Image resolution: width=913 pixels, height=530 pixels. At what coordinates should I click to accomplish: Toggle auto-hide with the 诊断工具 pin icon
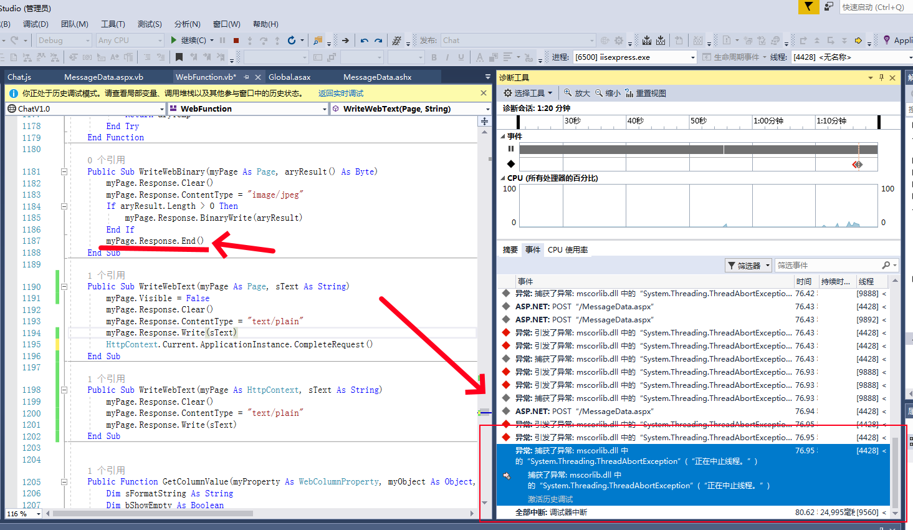coord(881,77)
